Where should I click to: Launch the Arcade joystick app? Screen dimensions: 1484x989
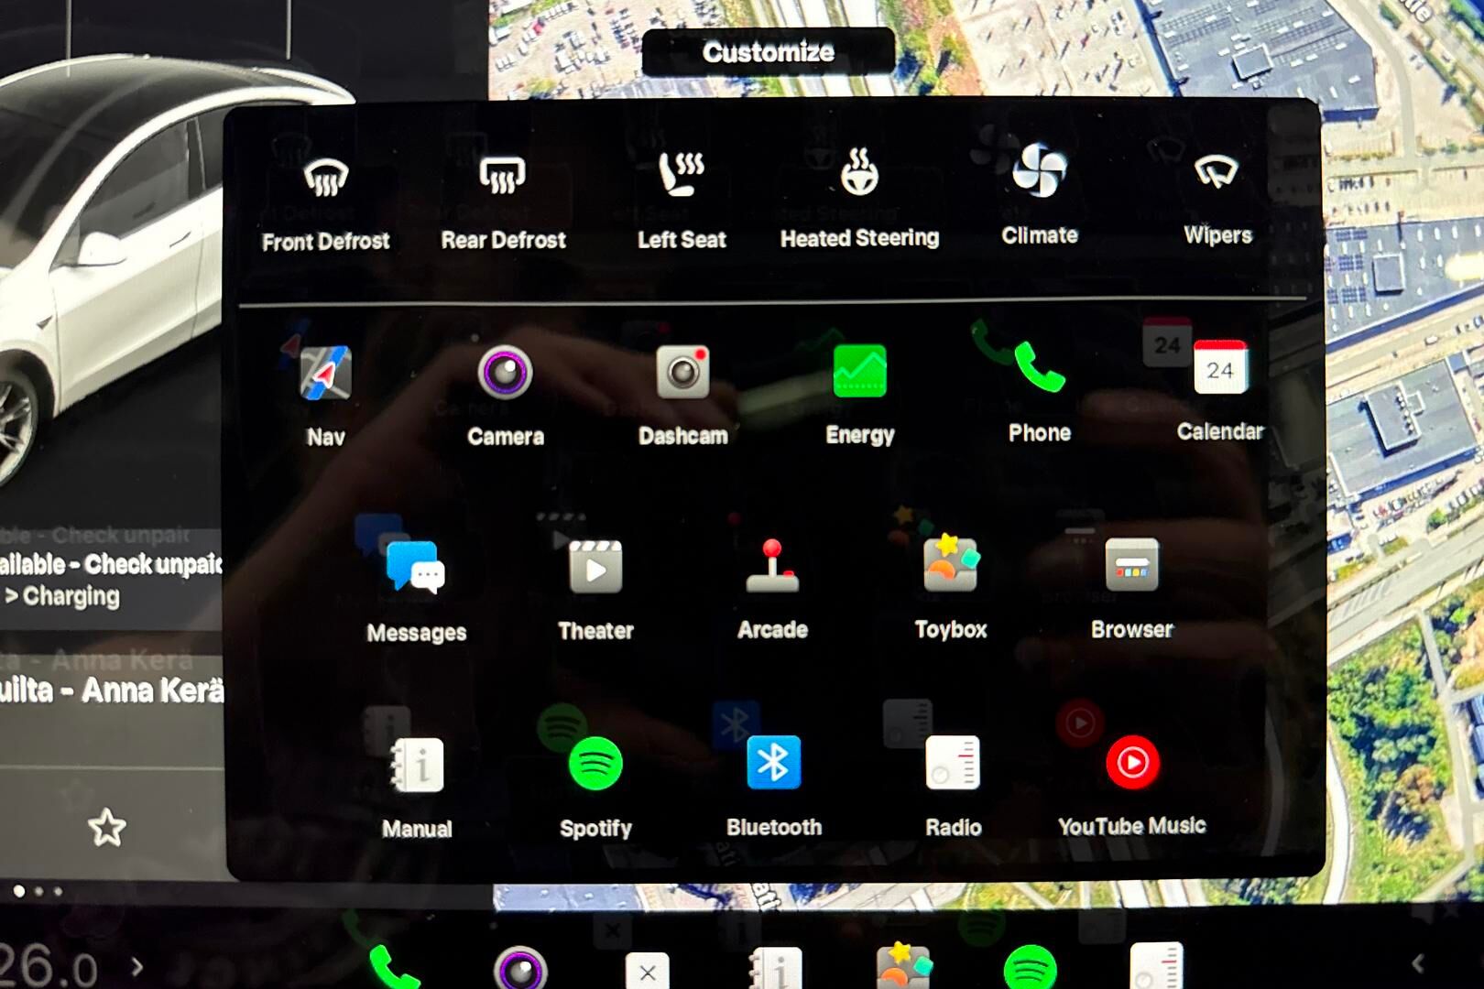(772, 567)
